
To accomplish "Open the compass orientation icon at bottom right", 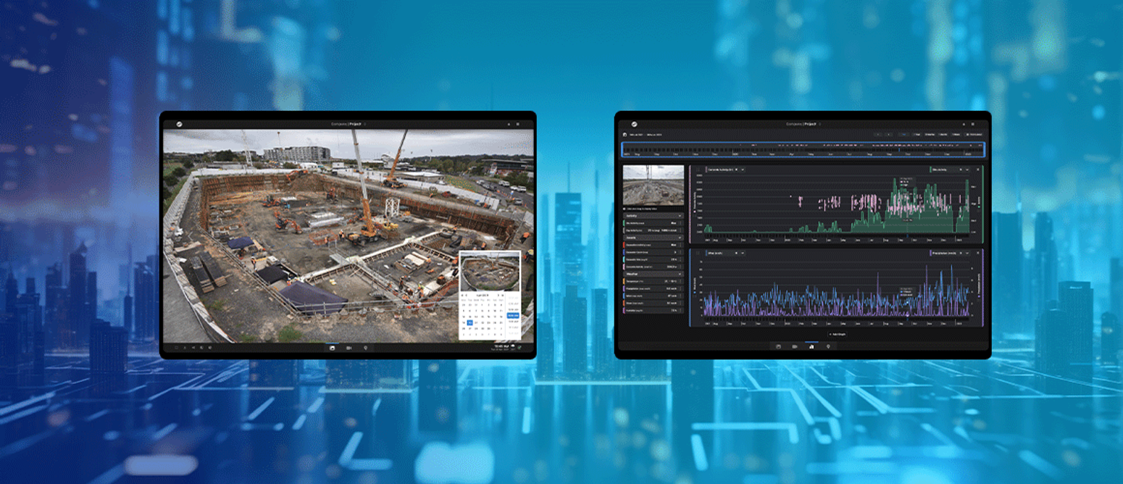I will [x=519, y=348].
